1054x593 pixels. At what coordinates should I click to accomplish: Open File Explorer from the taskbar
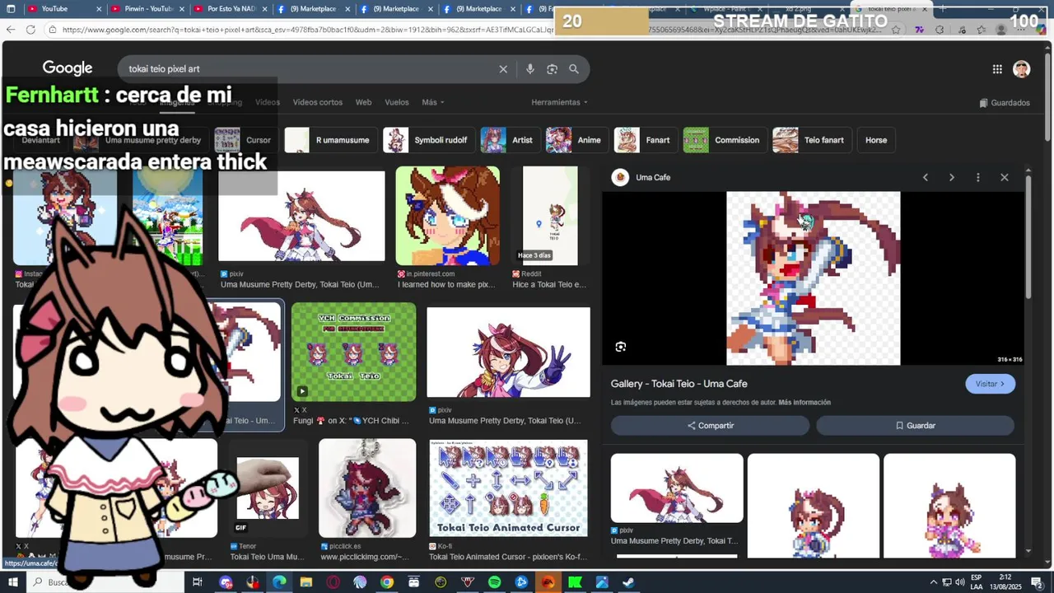306,582
